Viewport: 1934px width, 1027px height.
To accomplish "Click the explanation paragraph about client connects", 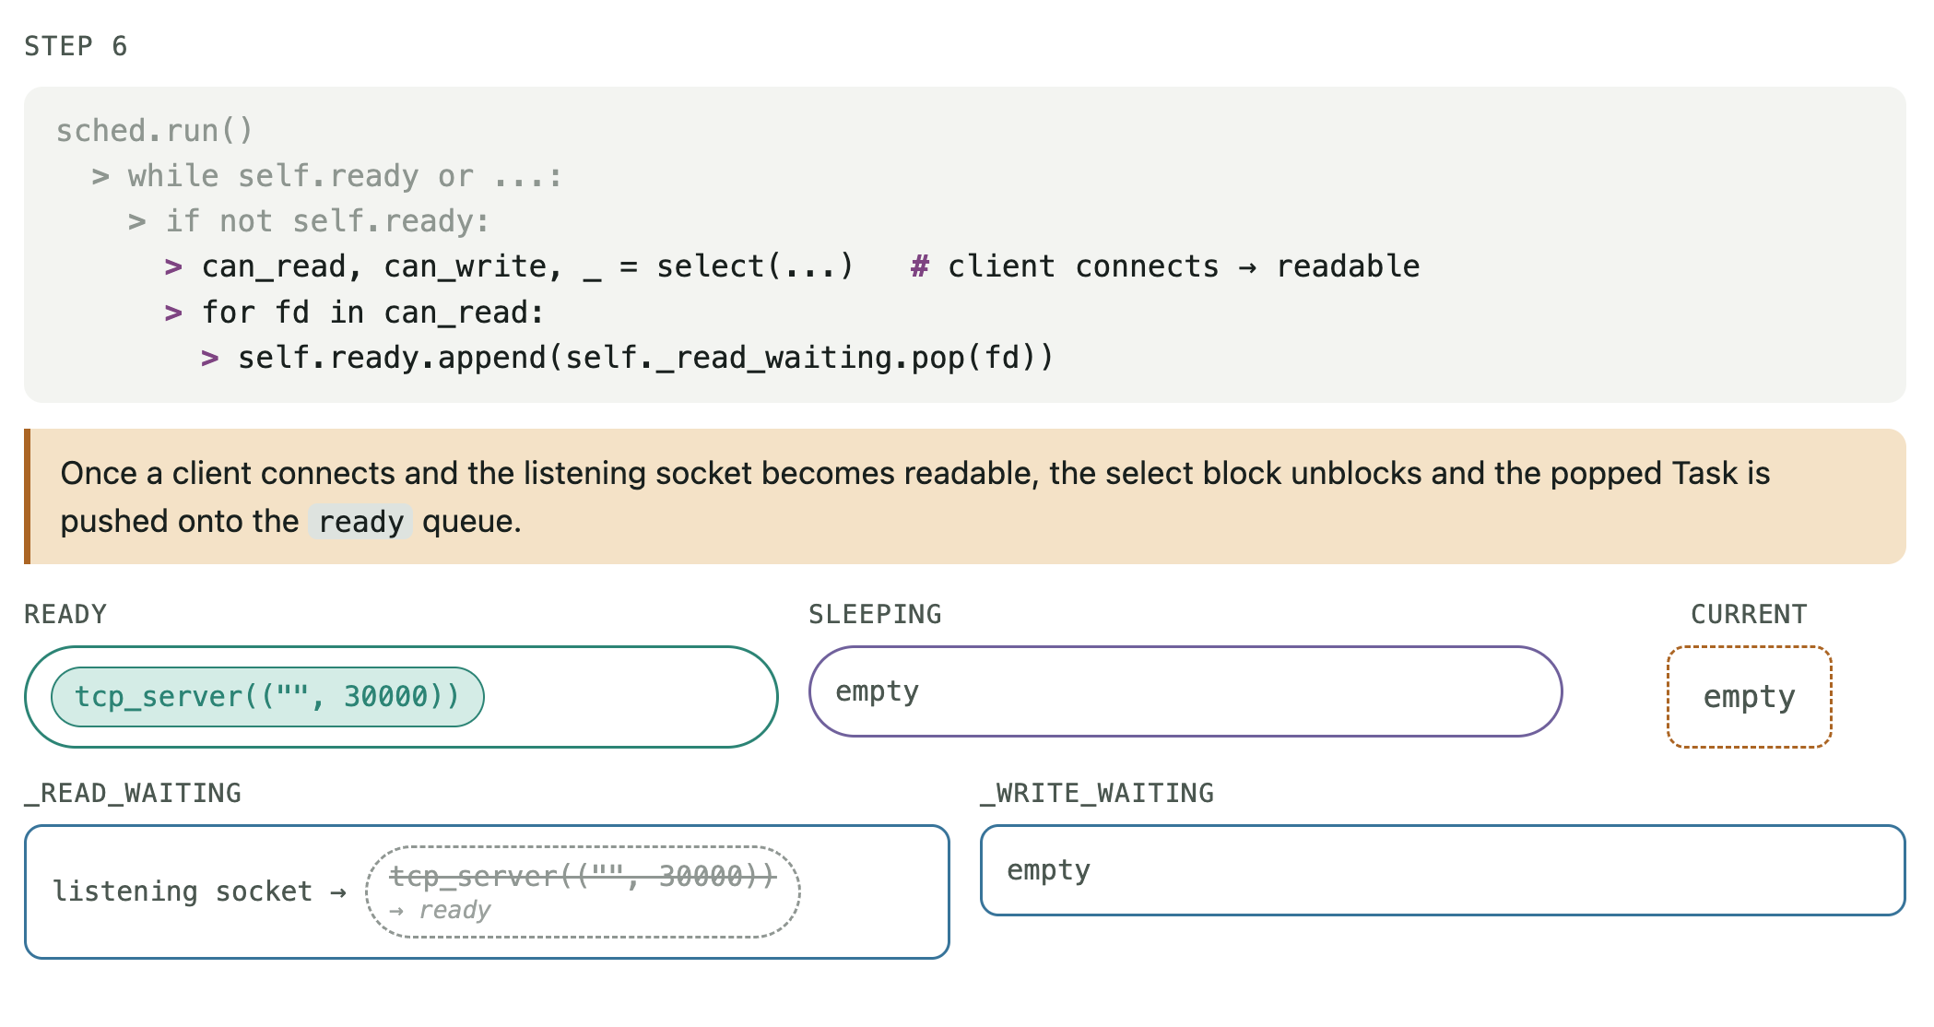I will (965, 497).
